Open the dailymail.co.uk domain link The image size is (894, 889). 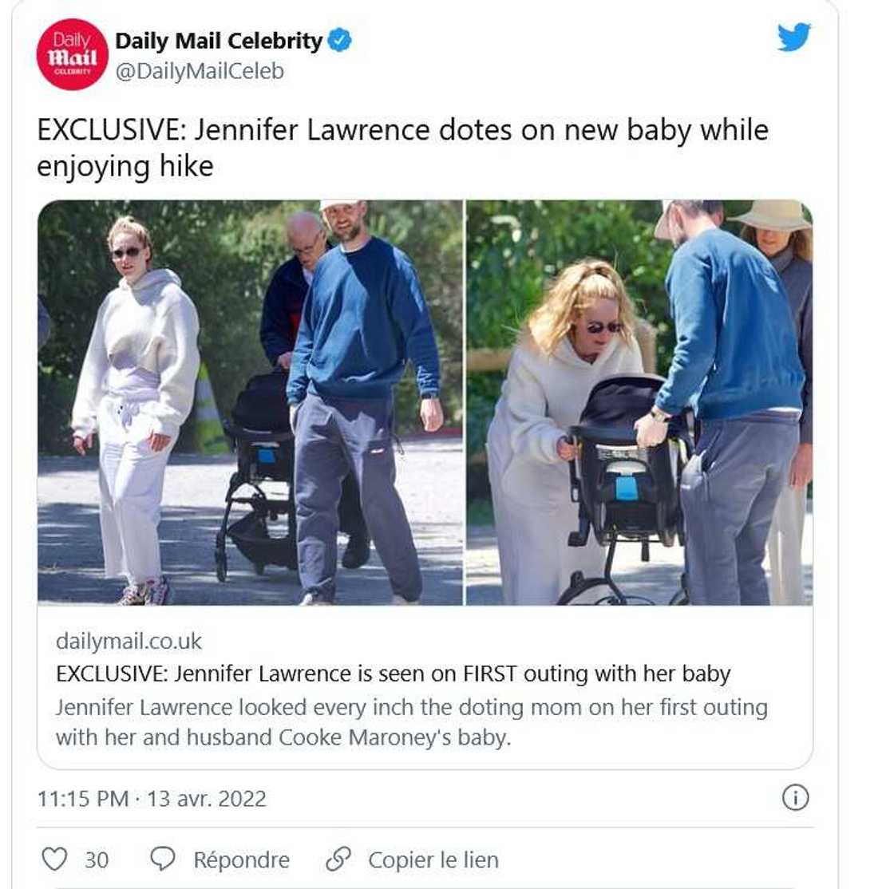129,641
